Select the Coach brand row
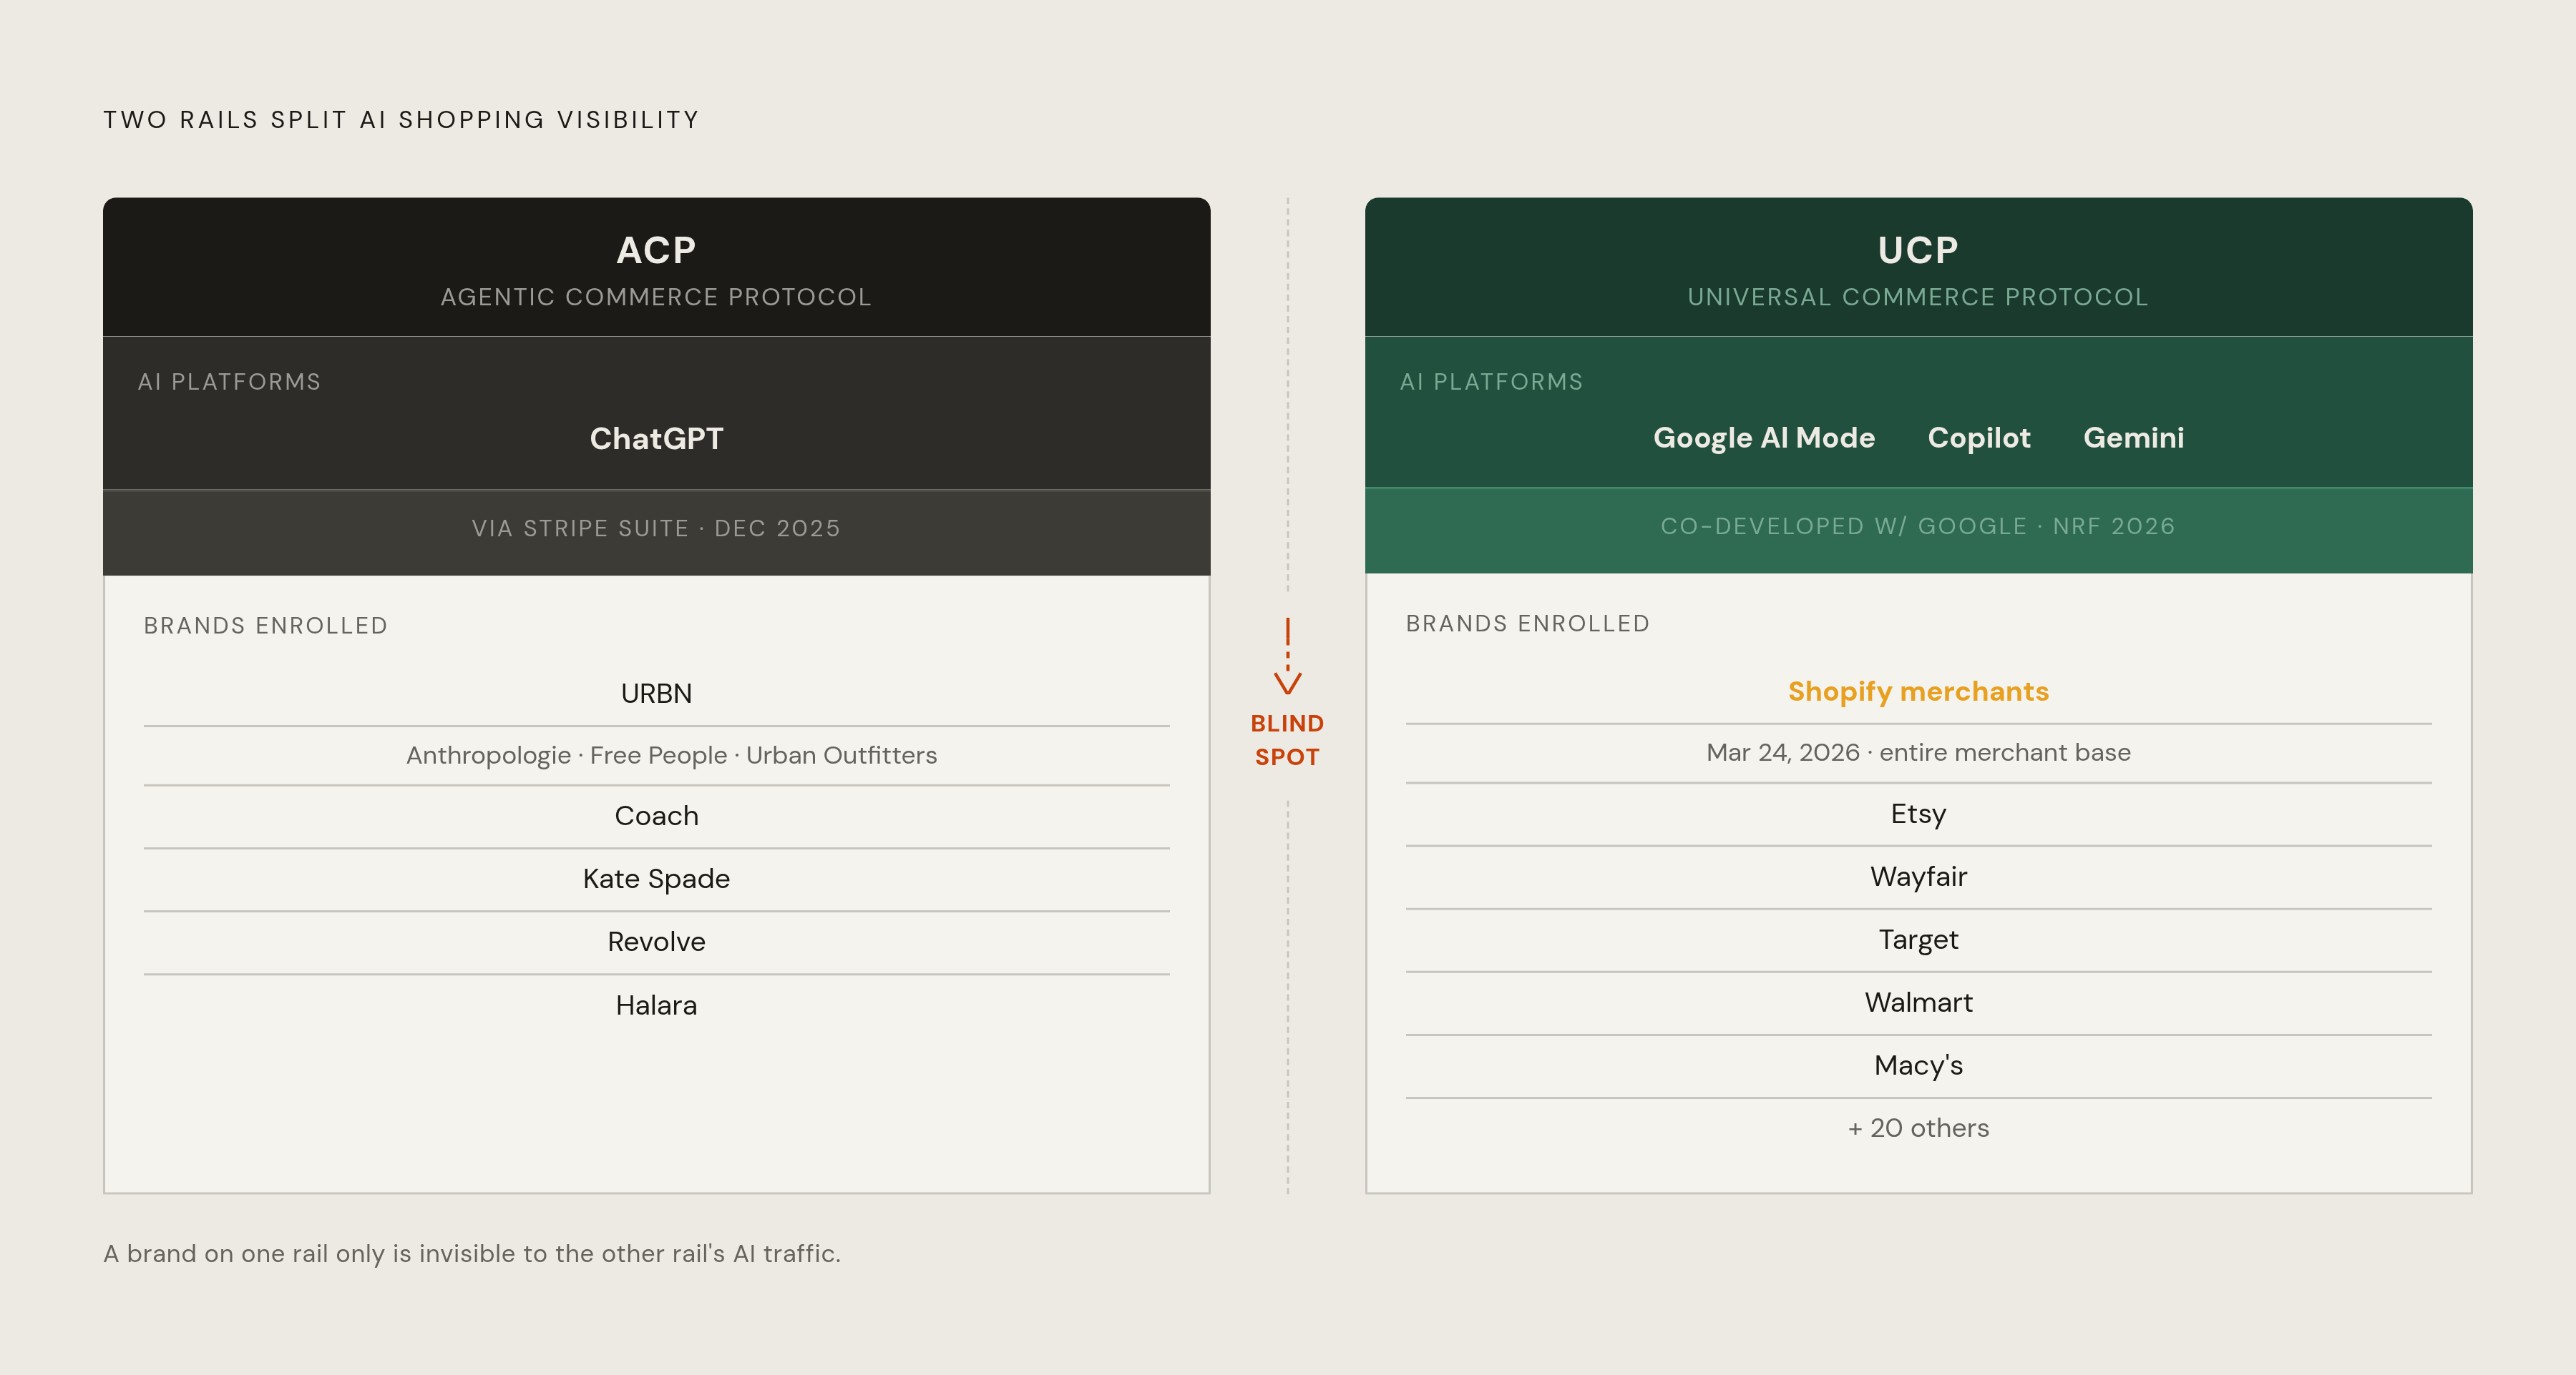Screen dimensions: 2576x1375 click(x=656, y=817)
